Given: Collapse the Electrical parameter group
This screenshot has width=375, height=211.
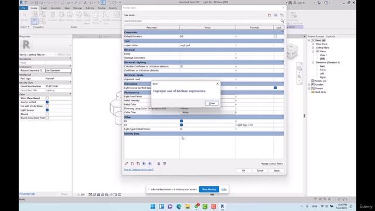Looking at the screenshot, I should pyautogui.click(x=282, y=49).
